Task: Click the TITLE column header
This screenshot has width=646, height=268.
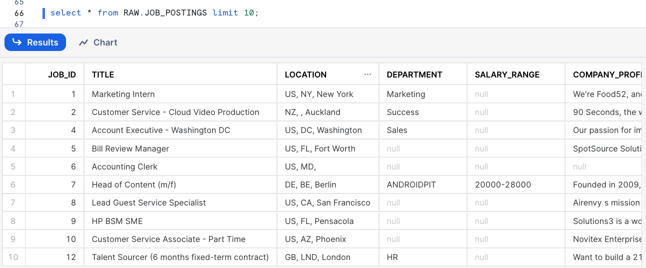Action: pyautogui.click(x=103, y=74)
